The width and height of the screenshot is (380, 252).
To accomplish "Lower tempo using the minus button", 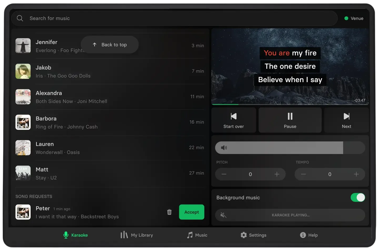I will 303,174.
